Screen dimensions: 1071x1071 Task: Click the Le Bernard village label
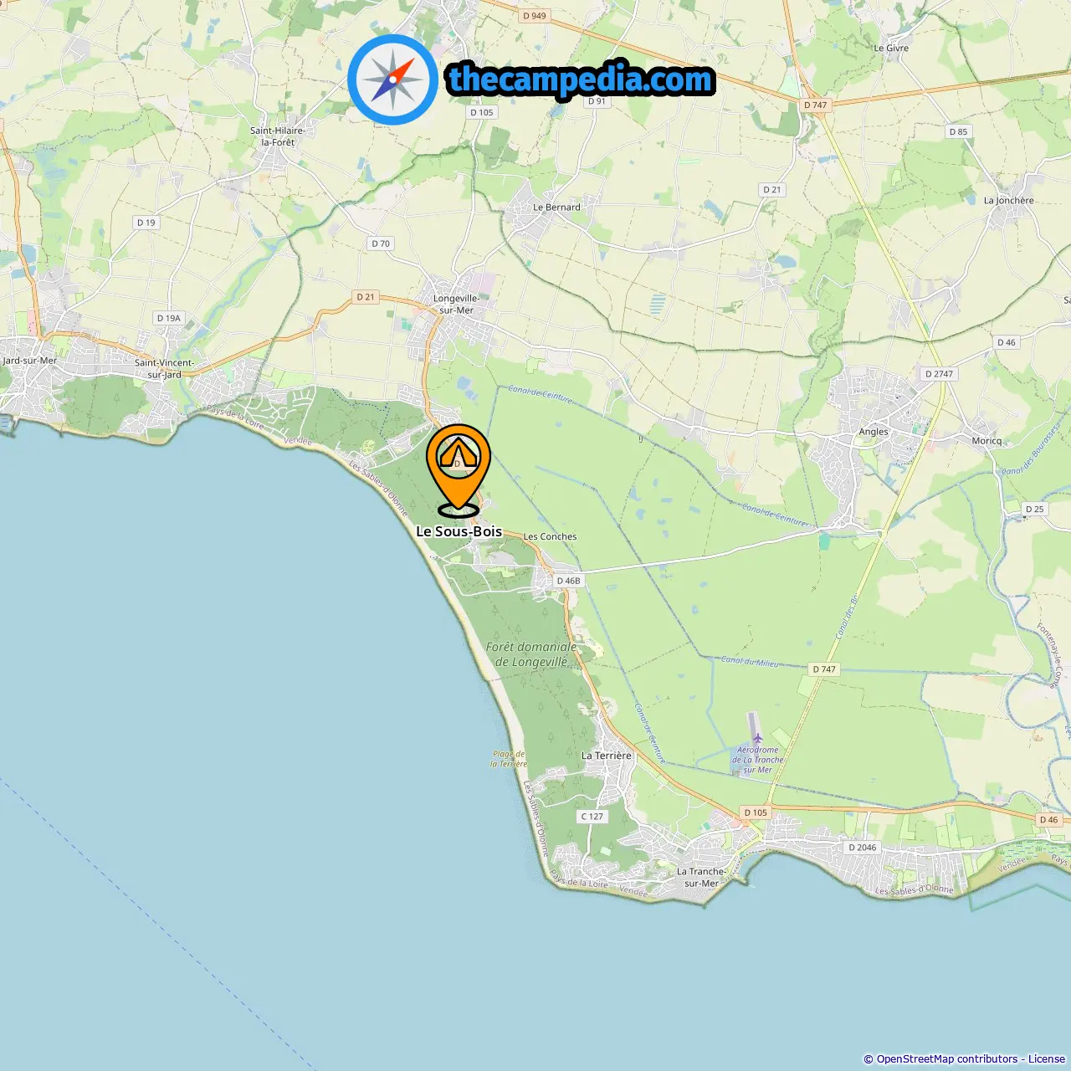coord(556,208)
